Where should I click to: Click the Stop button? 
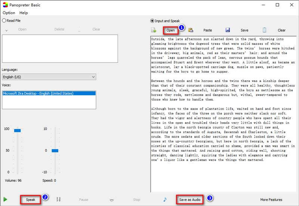coord(136,200)
